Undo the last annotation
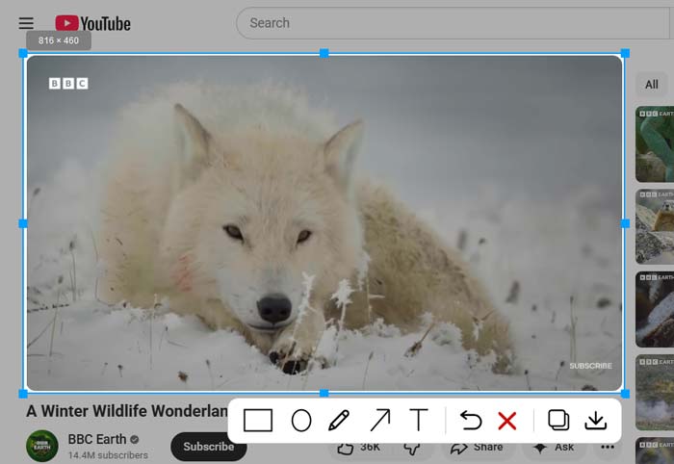674x464 pixels. tap(470, 420)
